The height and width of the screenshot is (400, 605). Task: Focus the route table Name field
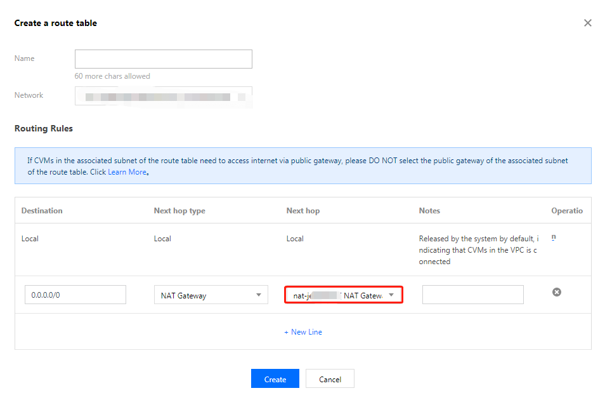tap(163, 59)
